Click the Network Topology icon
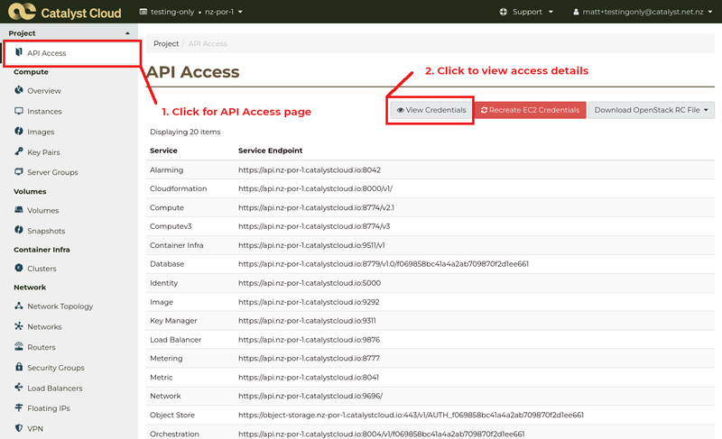Screen dimensions: 722x439 (18, 306)
